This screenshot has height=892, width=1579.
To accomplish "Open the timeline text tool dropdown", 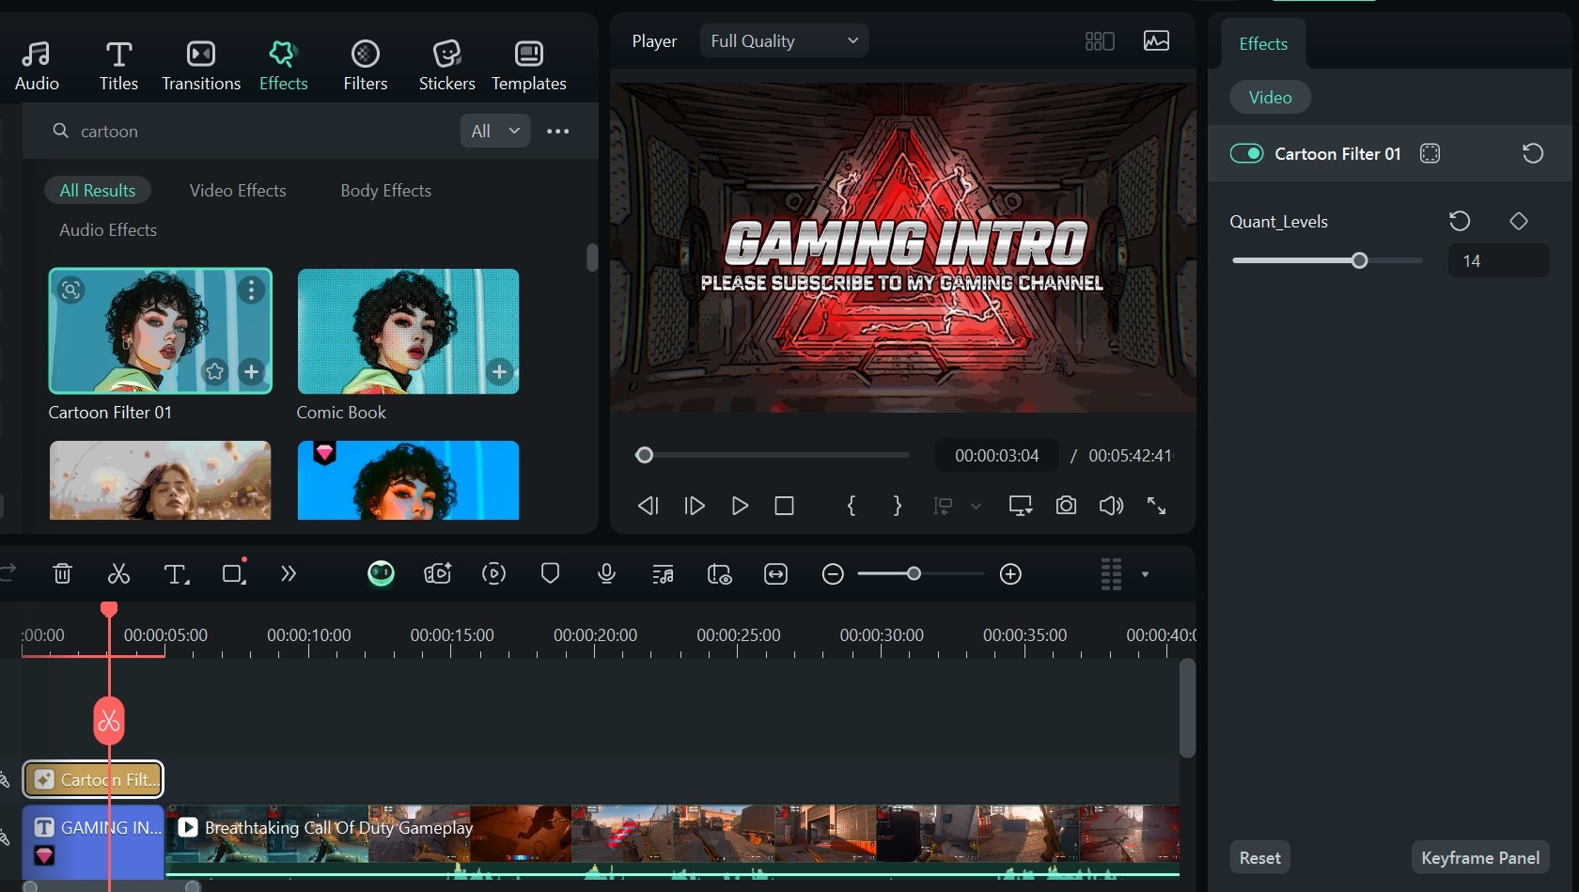I will 177,573.
